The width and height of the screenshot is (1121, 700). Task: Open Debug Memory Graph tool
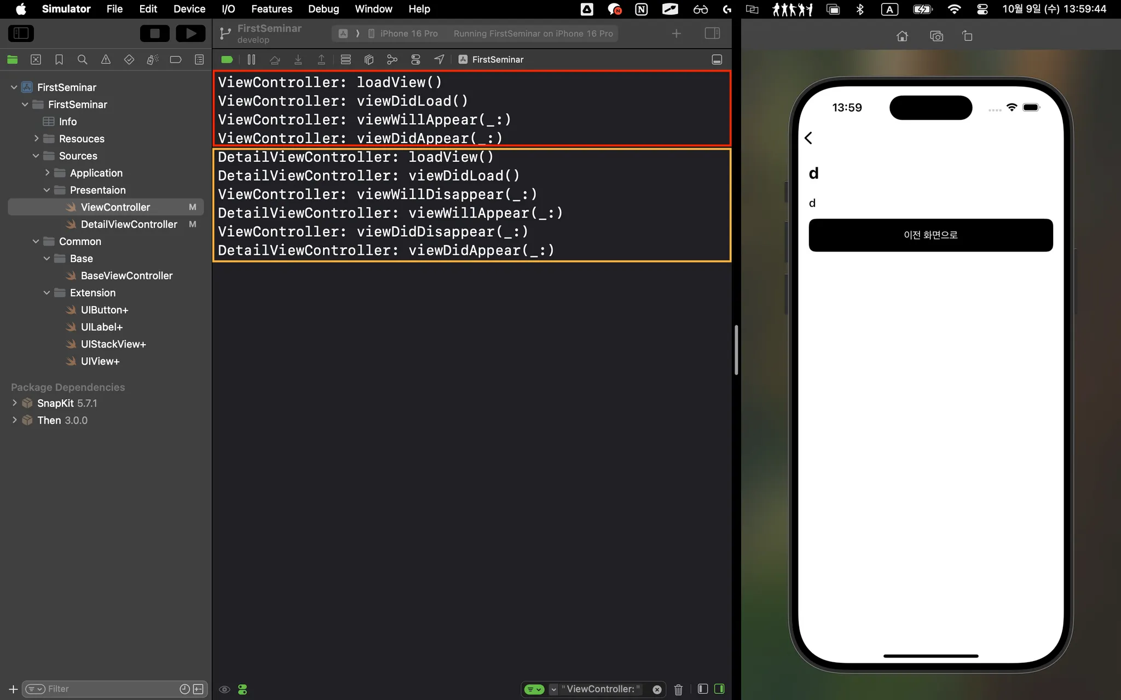tap(392, 60)
